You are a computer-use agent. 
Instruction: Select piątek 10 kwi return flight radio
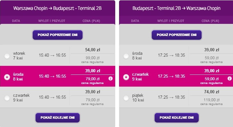[126, 98]
